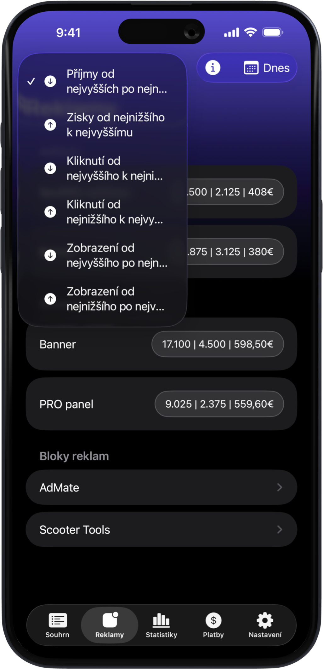Click down-arrow icon for Zobrazení od nejvyššího

click(x=50, y=255)
